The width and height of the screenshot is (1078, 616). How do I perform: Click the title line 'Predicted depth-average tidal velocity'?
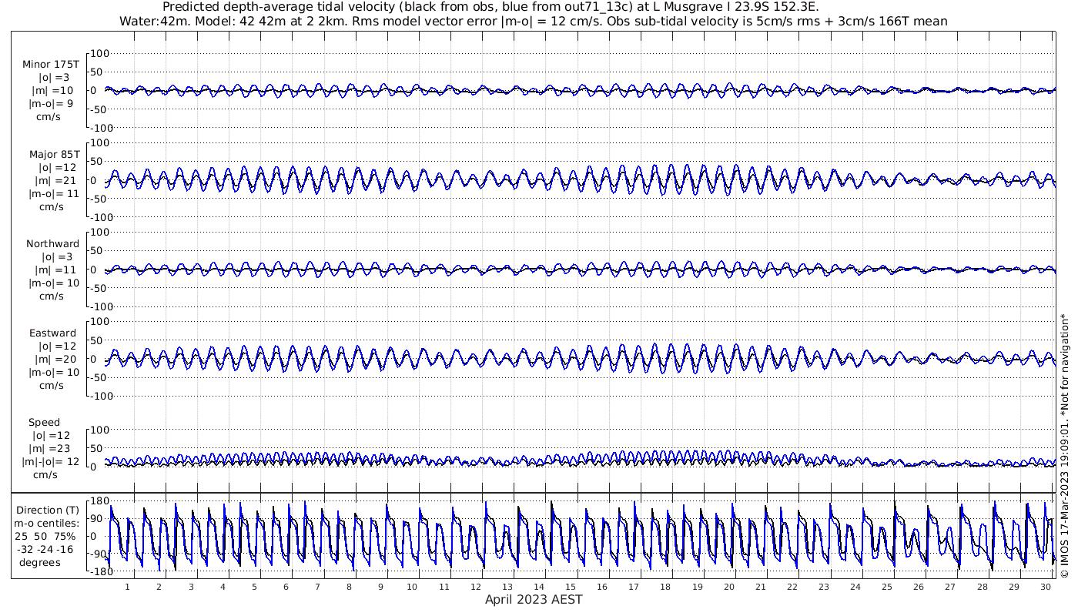click(x=492, y=7)
